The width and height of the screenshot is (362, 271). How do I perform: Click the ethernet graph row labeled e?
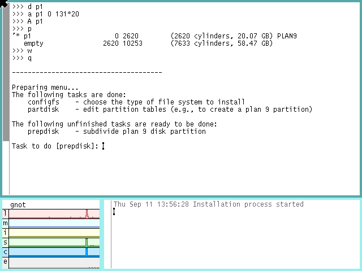click(x=54, y=262)
